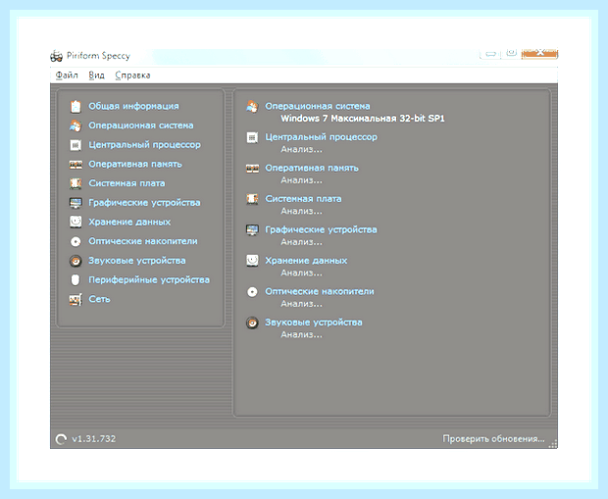Viewport: 608px width, 499px height.
Task: Click the Операционная система icon in sidebar
Action: pyautogui.click(x=76, y=125)
